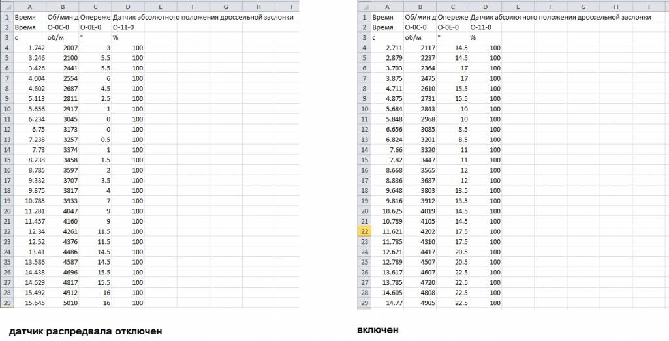669x341 pixels.
Task: Select column A header in left spreadsheet
Action: pos(29,6)
